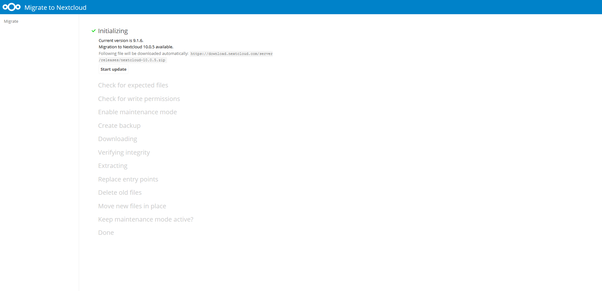Click the 'Done' step
This screenshot has width=602, height=291.
tap(106, 233)
